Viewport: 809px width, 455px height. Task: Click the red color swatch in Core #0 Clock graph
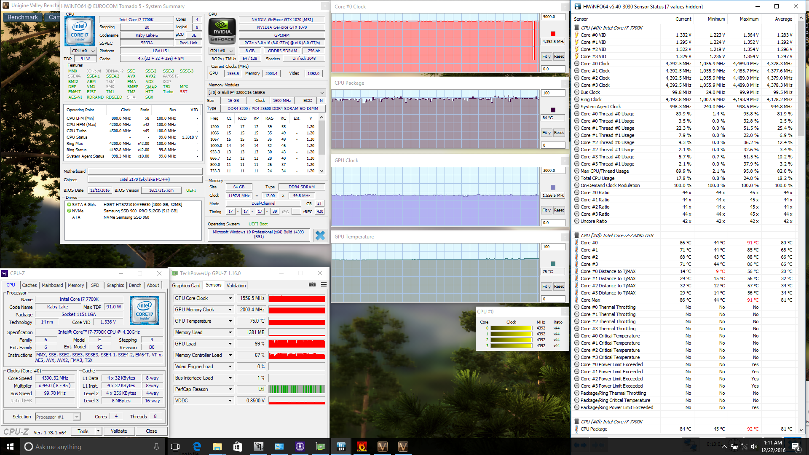(x=553, y=34)
